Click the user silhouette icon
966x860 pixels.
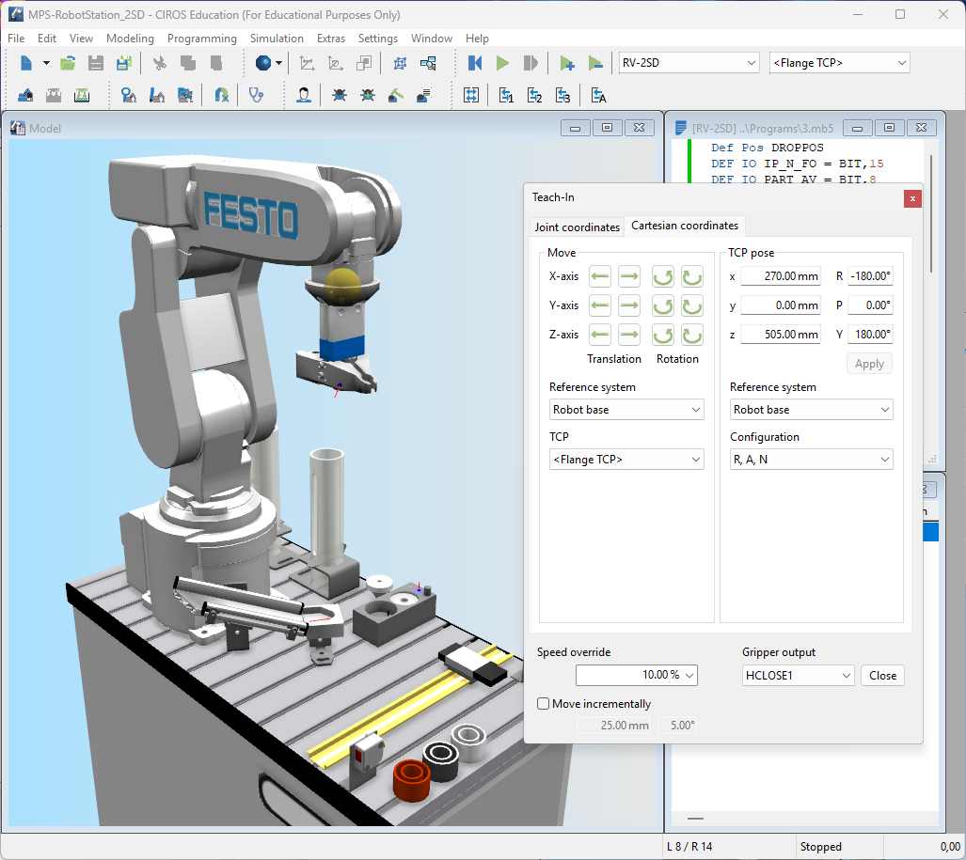click(303, 96)
